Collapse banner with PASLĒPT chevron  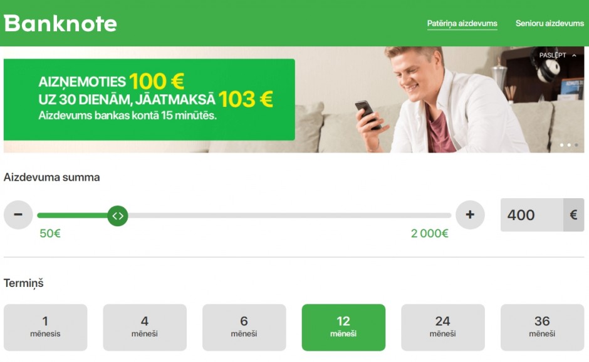click(x=574, y=56)
